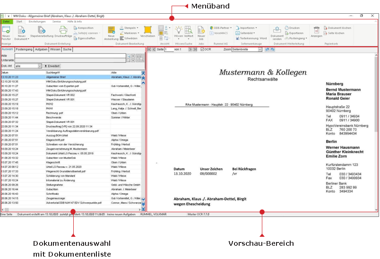Select the Verschieben move tool
This screenshot has height=259, width=380.
(147, 32)
